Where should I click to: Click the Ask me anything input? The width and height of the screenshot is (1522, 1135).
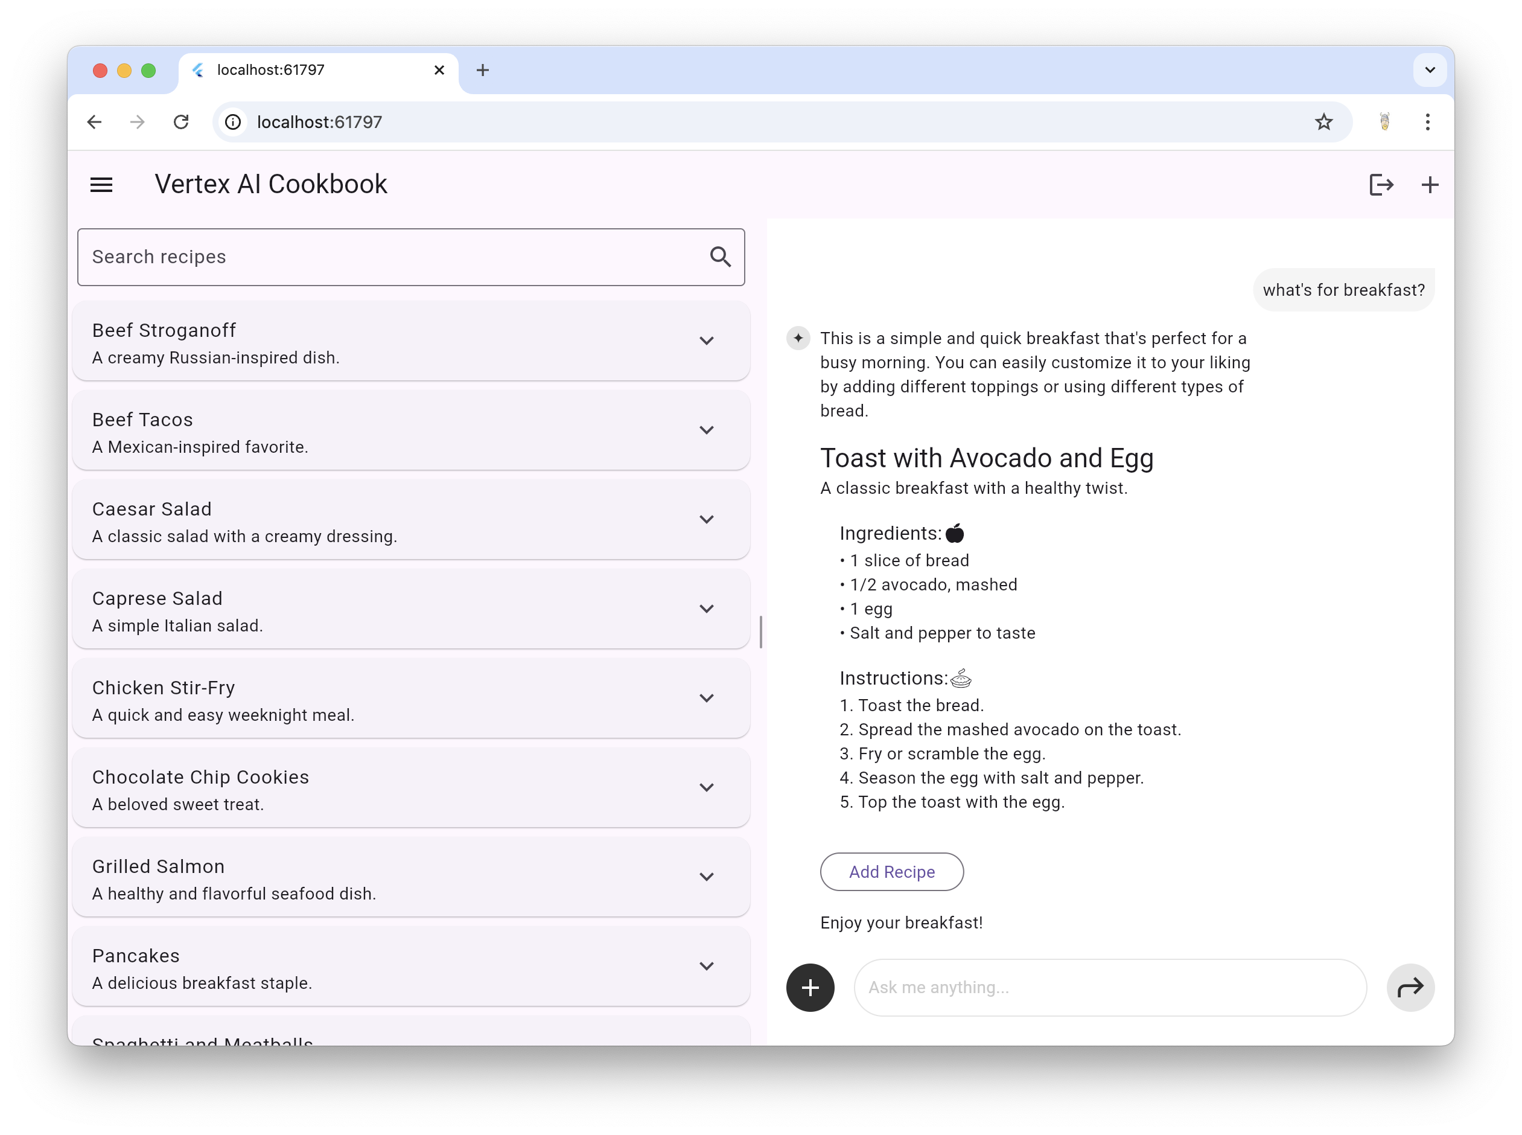coord(1109,987)
